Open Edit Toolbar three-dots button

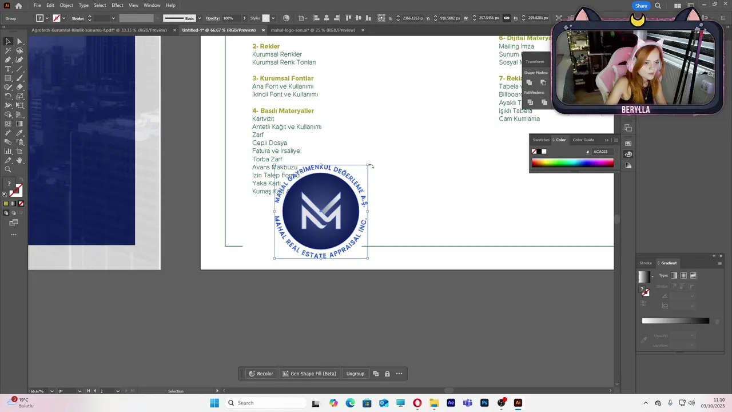click(x=14, y=235)
